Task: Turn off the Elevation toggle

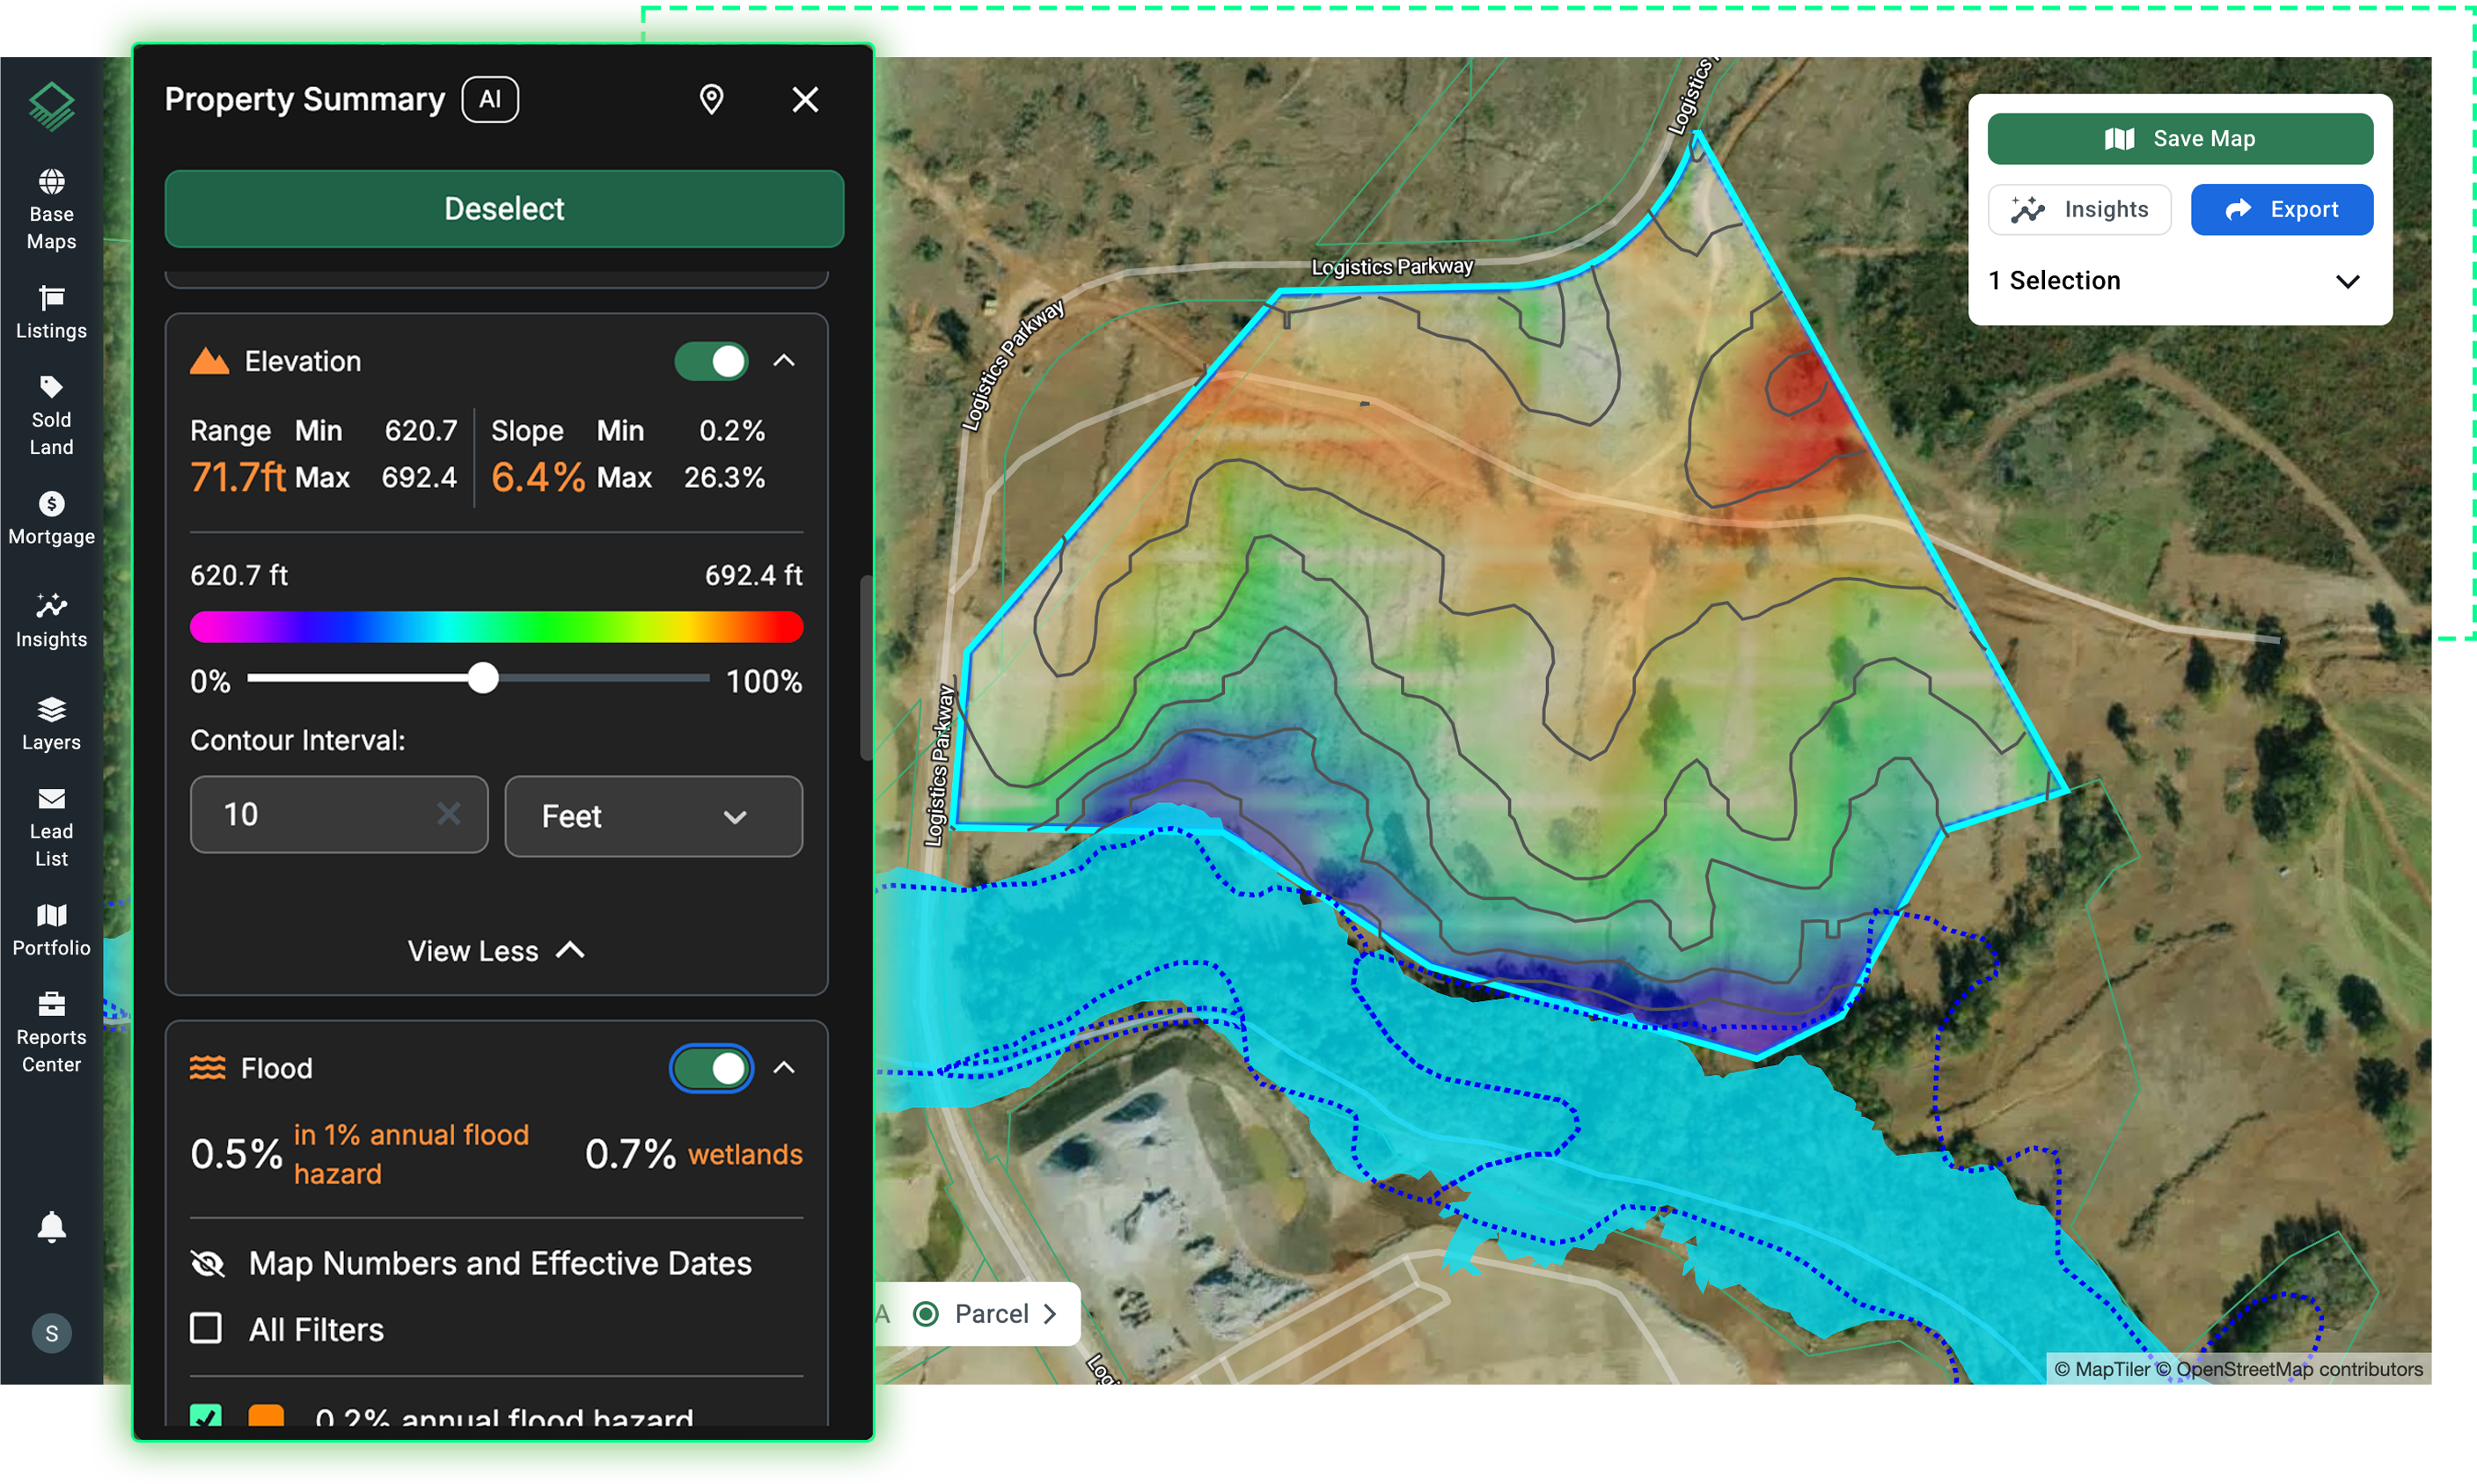Action: pos(711,361)
